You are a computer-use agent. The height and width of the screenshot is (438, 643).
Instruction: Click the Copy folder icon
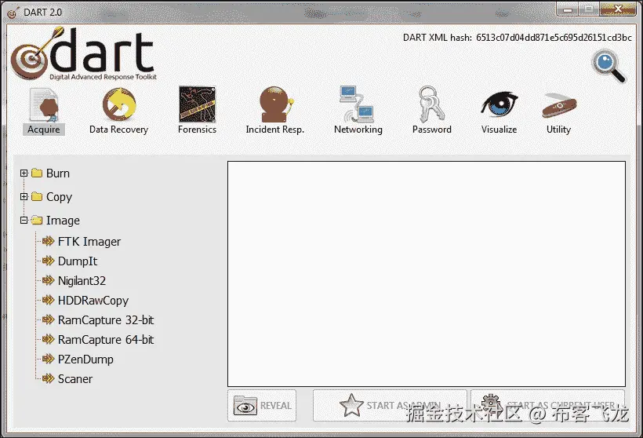(37, 196)
